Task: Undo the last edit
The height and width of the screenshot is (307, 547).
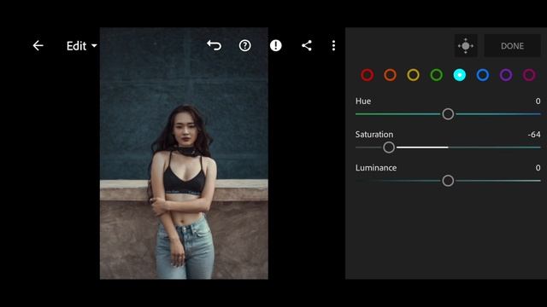Action: [x=214, y=45]
